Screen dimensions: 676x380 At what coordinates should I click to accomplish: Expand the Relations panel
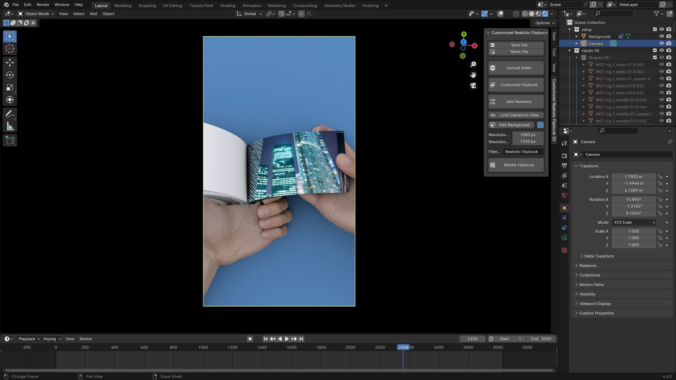tap(588, 266)
